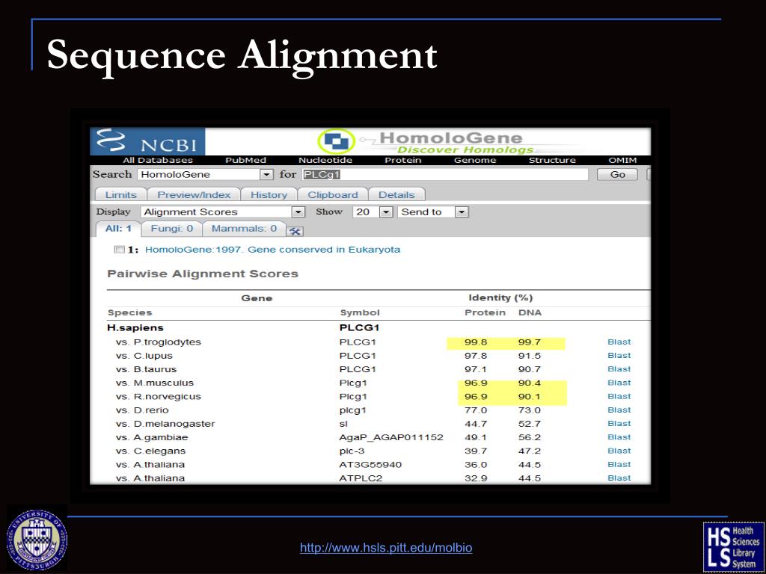
Task: Click the University of Pittsburgh seal
Action: click(37, 540)
